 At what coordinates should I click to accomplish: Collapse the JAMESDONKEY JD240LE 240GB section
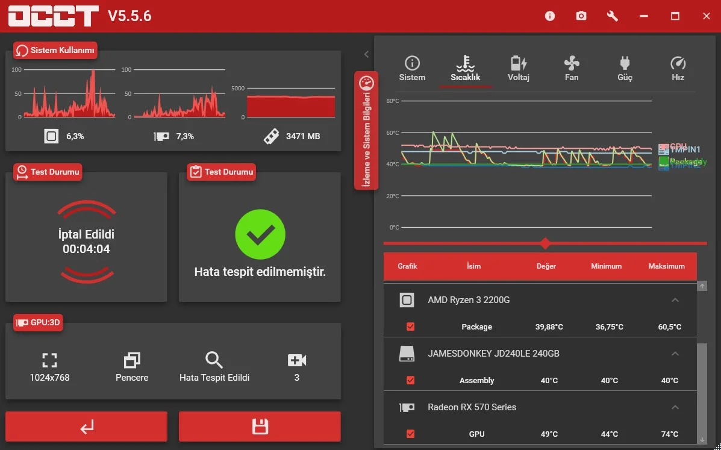tap(675, 354)
